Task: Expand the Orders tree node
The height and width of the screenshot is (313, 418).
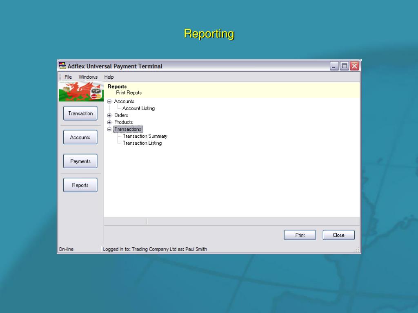Action: tap(109, 115)
